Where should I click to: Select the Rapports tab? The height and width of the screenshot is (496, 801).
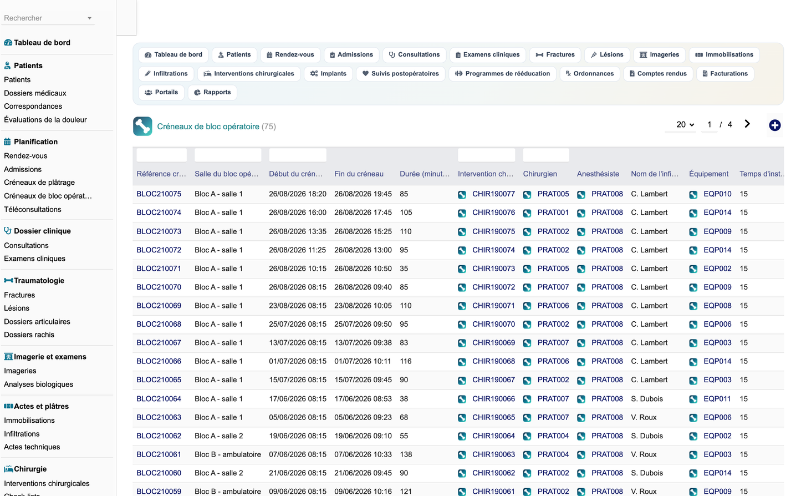pyautogui.click(x=212, y=92)
